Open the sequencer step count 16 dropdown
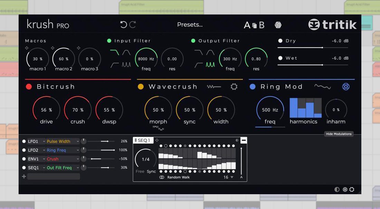 (228, 177)
